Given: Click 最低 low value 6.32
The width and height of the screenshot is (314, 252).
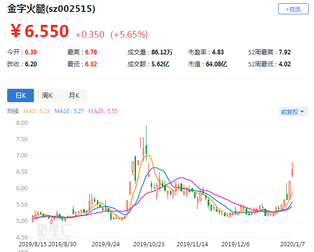Looking at the screenshot, I should pos(91,64).
